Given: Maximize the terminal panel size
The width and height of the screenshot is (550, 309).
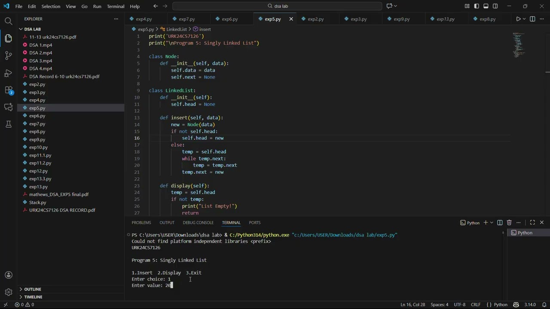Looking at the screenshot, I should 532,222.
